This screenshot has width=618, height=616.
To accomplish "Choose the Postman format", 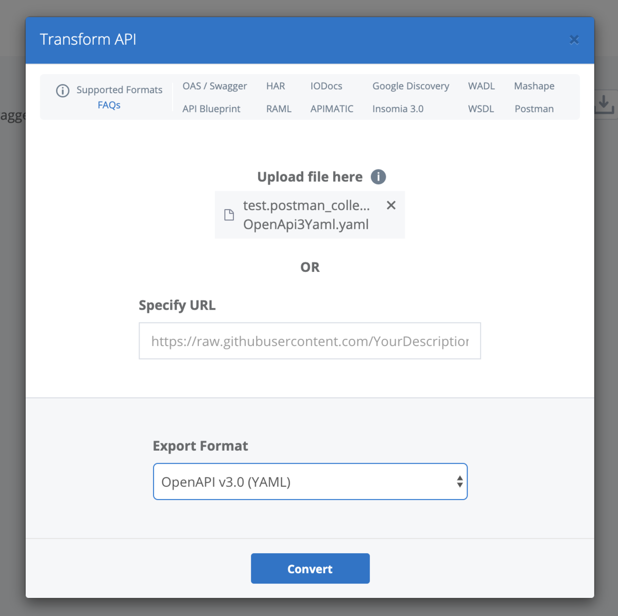I will 534,109.
